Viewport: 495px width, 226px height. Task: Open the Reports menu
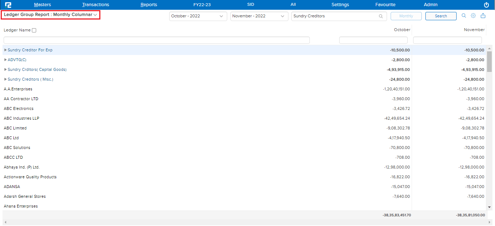click(149, 5)
